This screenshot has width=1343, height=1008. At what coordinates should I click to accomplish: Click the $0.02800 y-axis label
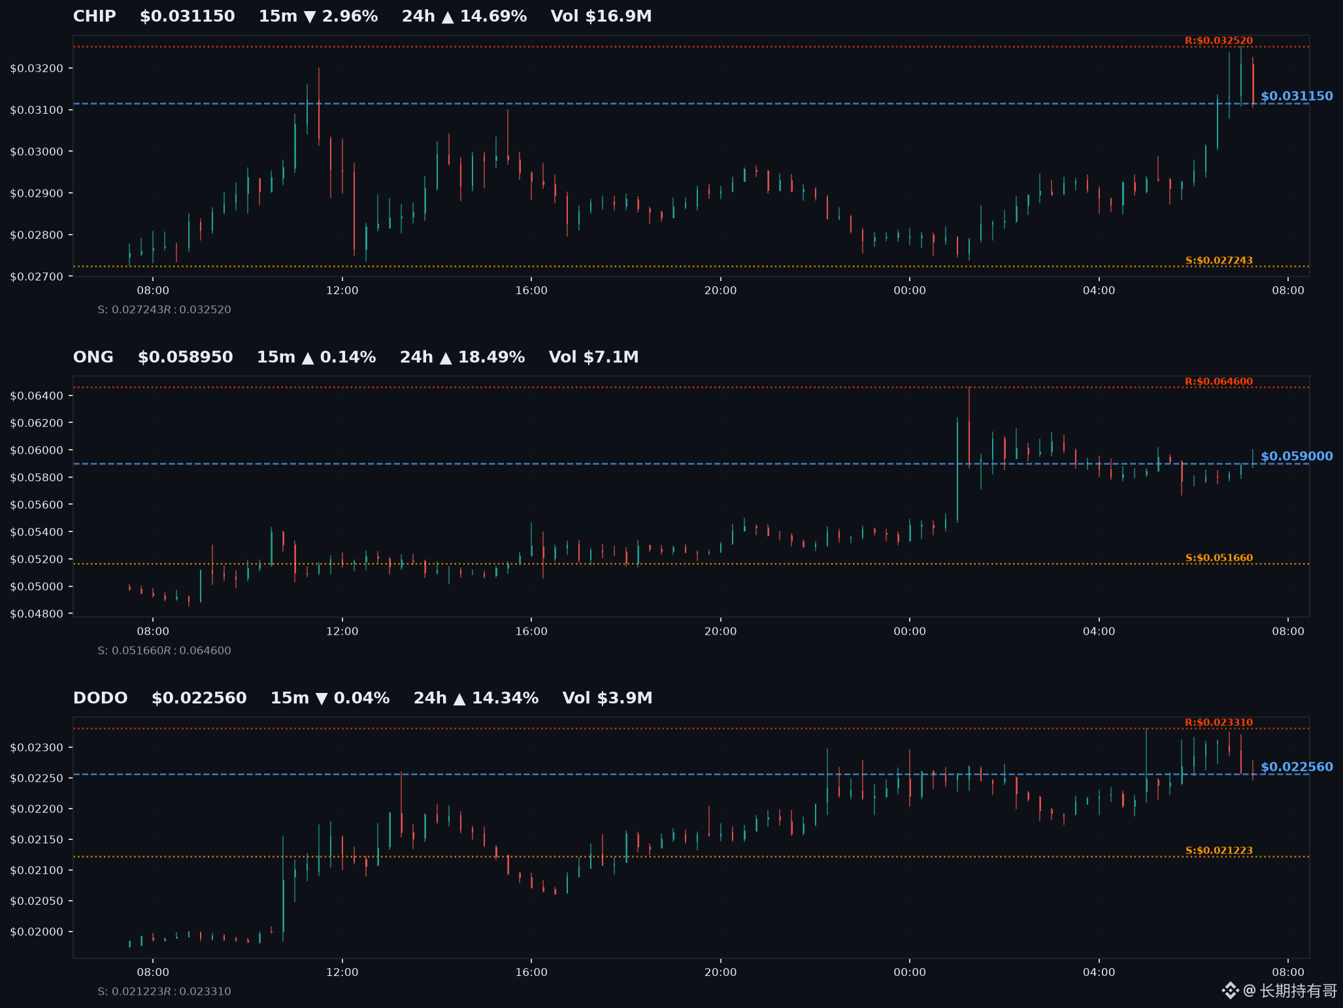click(x=37, y=235)
